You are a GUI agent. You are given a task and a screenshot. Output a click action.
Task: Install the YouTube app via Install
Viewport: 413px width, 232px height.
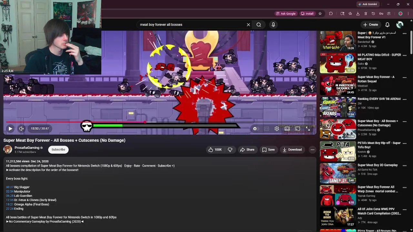[x=307, y=14]
